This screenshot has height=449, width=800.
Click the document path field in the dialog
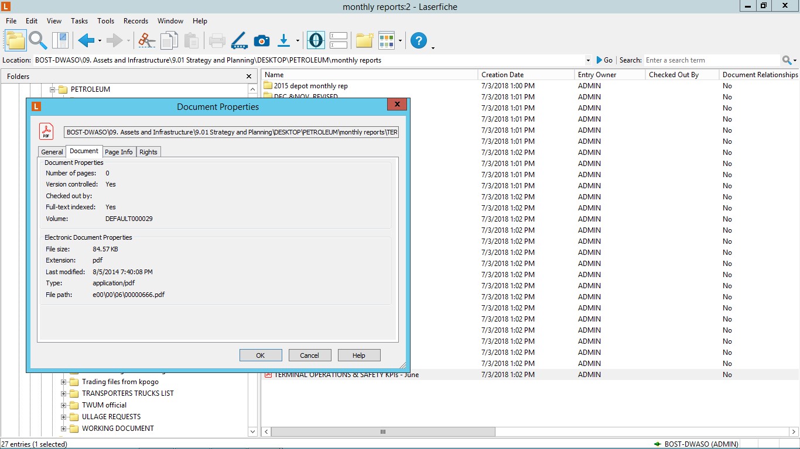pos(231,132)
